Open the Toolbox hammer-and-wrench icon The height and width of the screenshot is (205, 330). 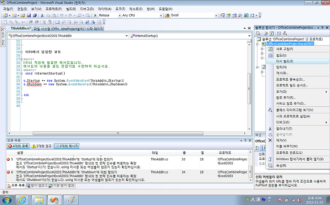pyautogui.click(x=240, y=16)
